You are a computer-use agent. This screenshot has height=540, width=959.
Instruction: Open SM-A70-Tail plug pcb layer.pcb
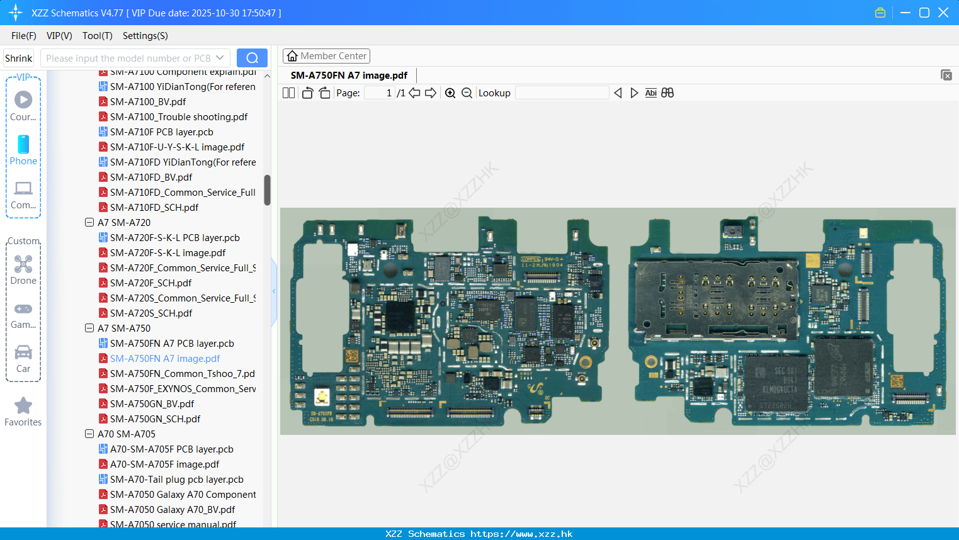177,479
